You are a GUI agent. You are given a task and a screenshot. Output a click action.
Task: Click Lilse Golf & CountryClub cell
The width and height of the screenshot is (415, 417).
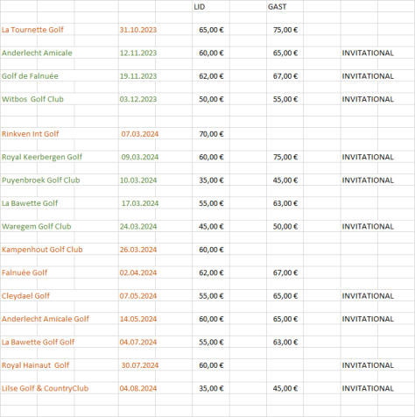tap(45, 388)
